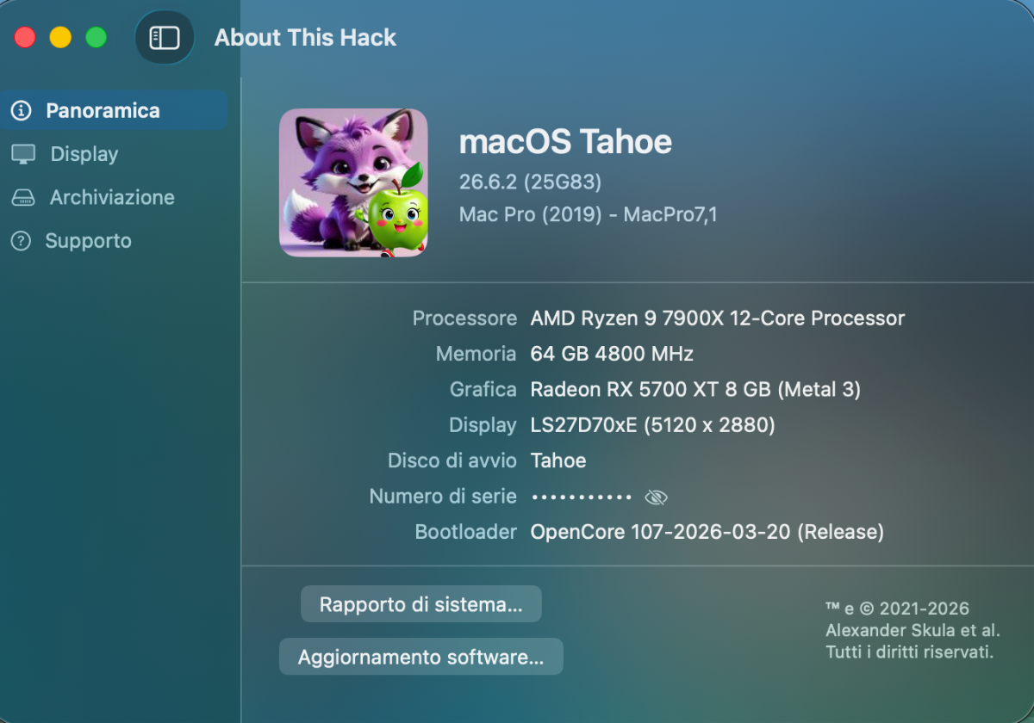Click the Archiviazione drive icon
Screen dimensions: 1034x723
[22, 198]
